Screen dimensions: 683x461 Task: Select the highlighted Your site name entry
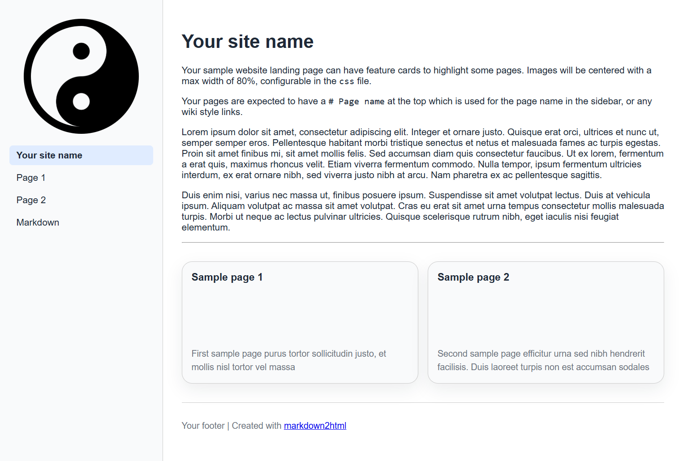click(49, 155)
